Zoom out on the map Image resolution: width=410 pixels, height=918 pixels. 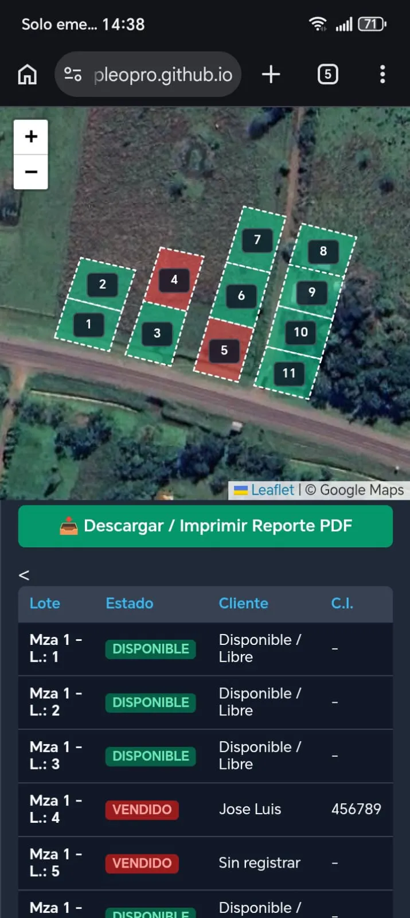click(x=31, y=172)
